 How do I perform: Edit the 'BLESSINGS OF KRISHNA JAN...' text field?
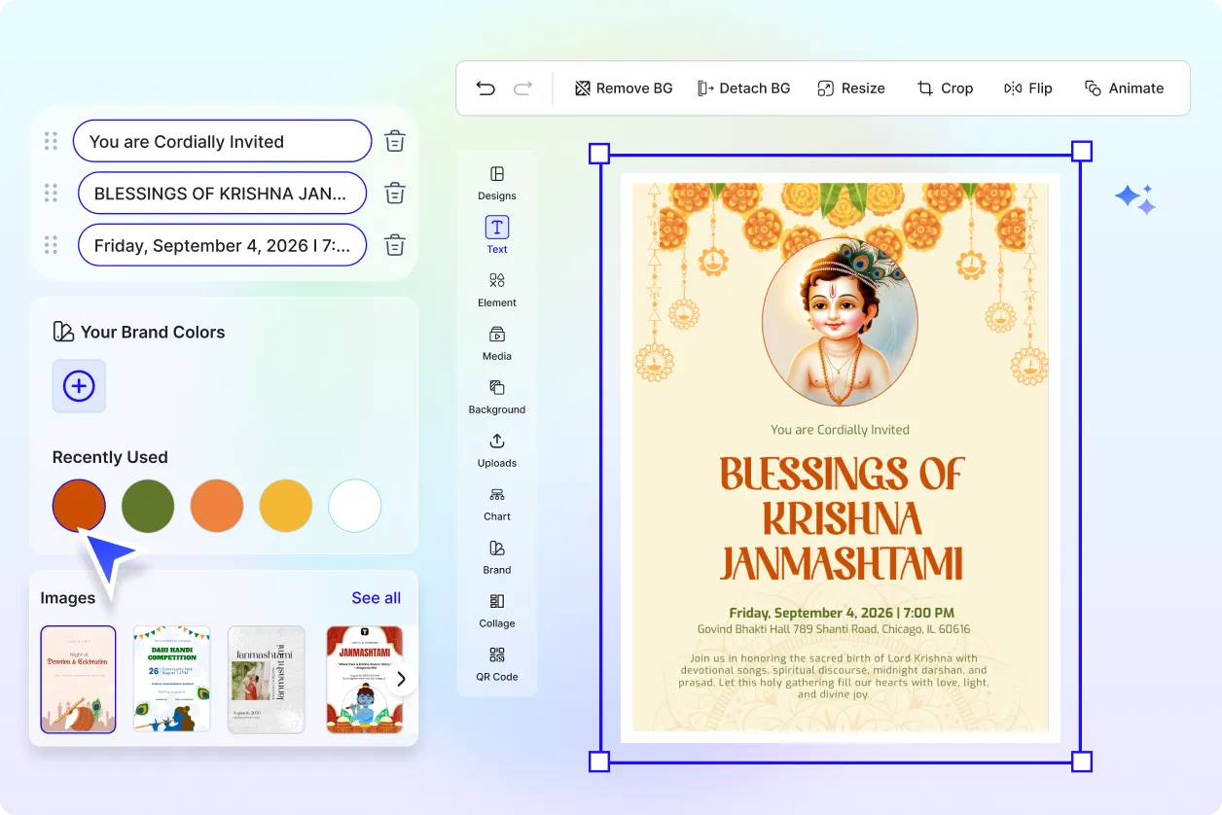point(222,194)
